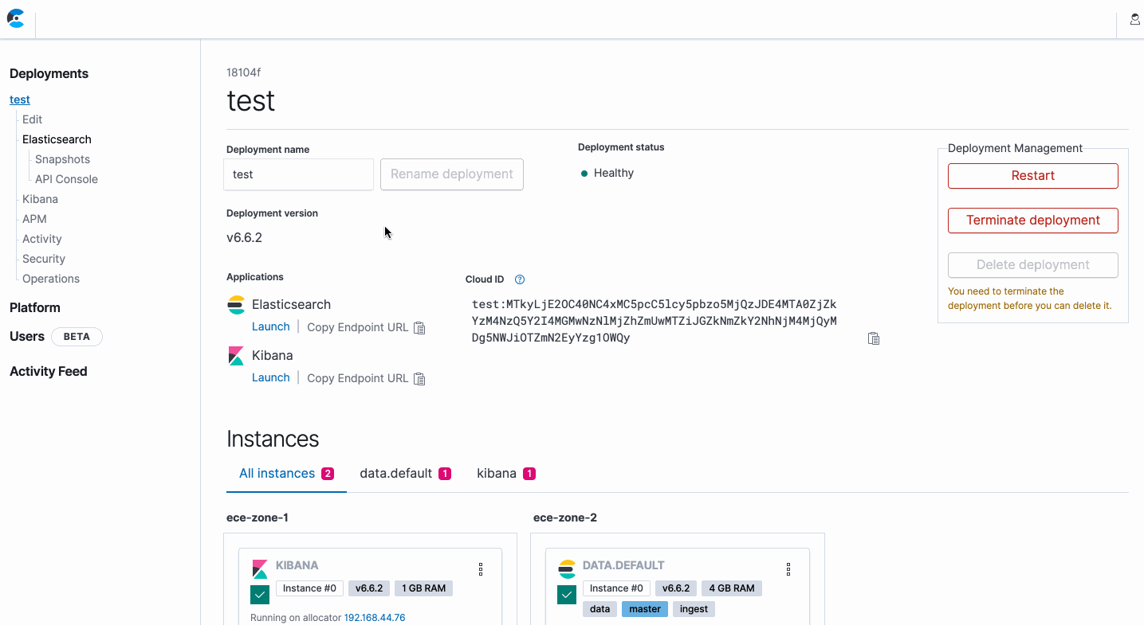Click the 4 GB RAM badge

pos(732,588)
